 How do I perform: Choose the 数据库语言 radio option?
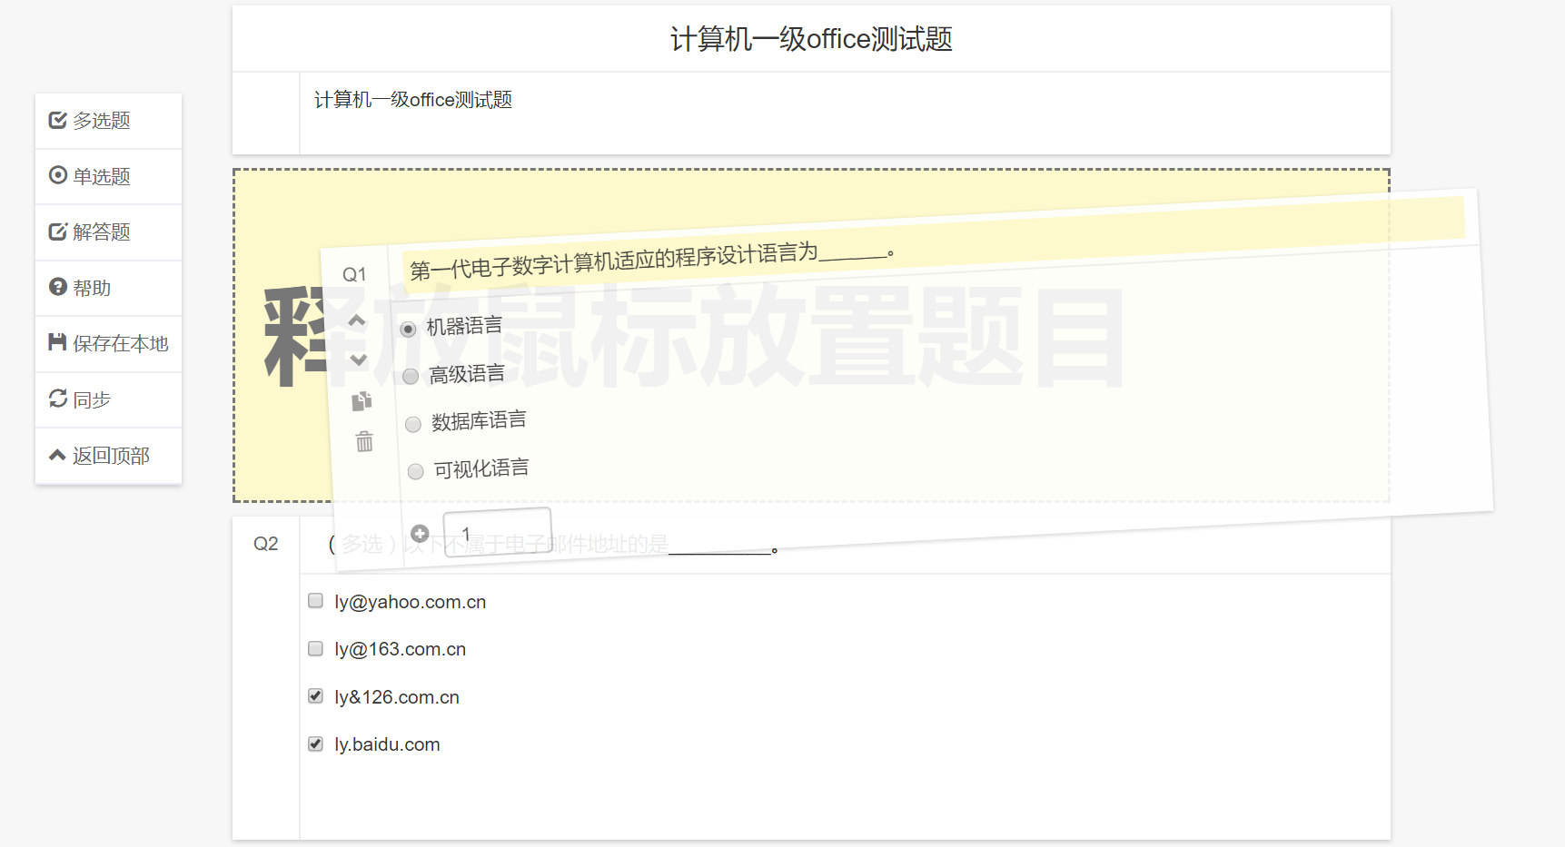point(413,424)
